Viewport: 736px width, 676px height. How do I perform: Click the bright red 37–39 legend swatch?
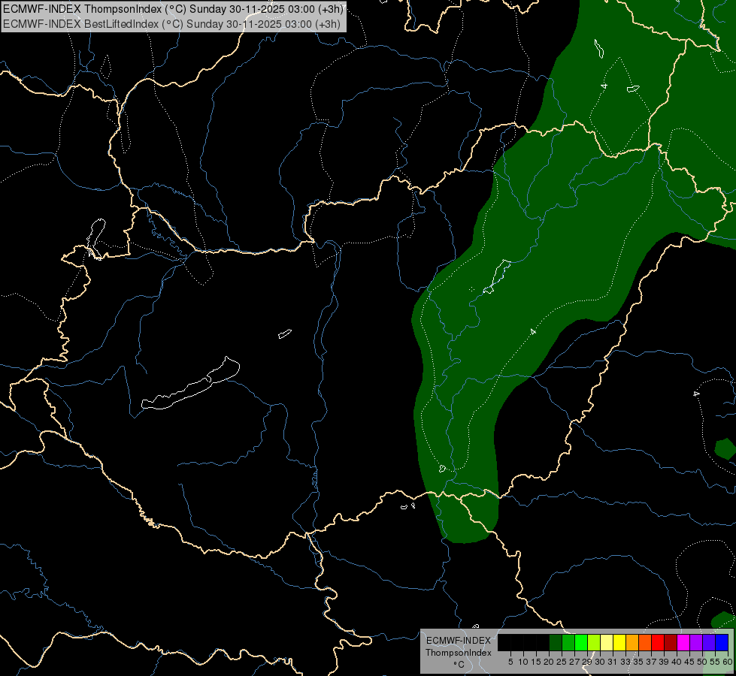coord(658,642)
